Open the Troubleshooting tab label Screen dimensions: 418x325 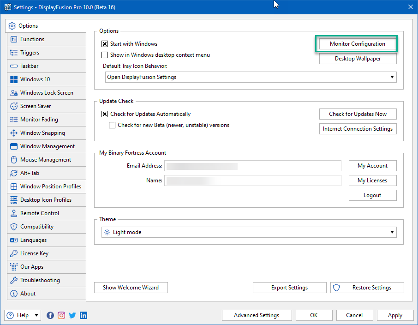click(40, 280)
